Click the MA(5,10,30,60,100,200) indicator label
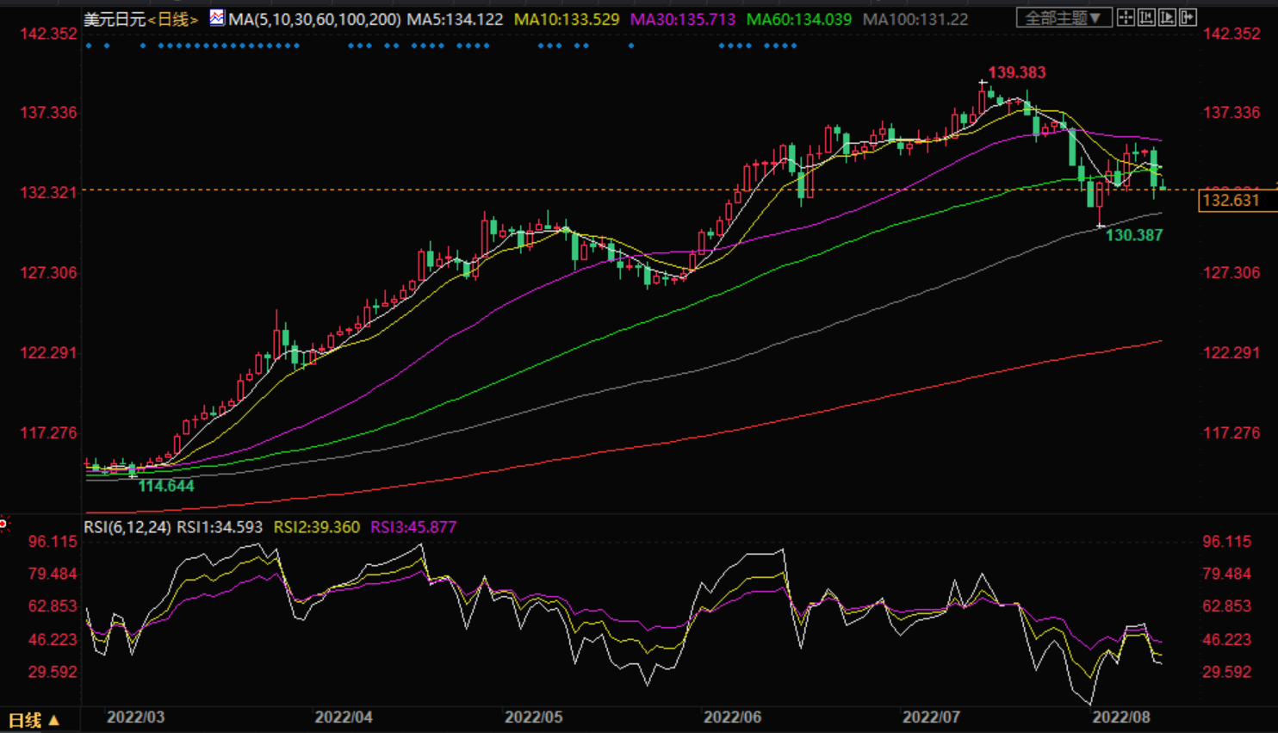This screenshot has height=733, width=1278. pyautogui.click(x=314, y=19)
